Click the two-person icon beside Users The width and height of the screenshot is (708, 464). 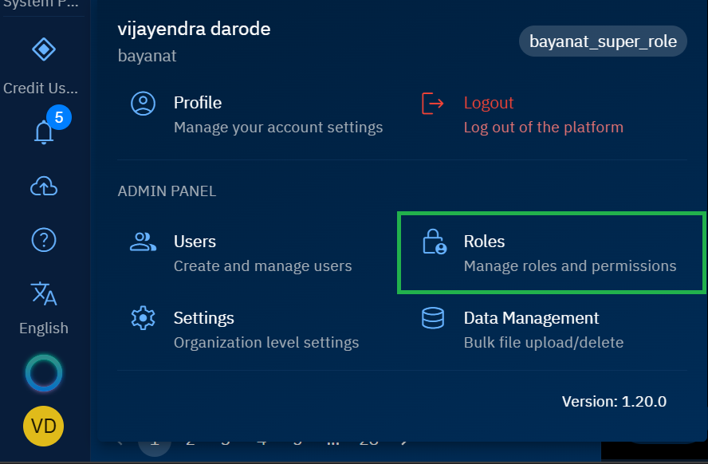(x=143, y=242)
